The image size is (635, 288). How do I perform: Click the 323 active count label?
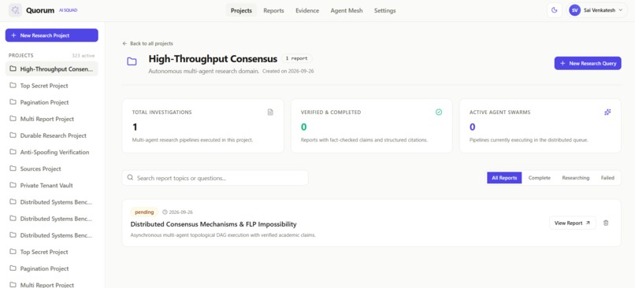(83, 55)
